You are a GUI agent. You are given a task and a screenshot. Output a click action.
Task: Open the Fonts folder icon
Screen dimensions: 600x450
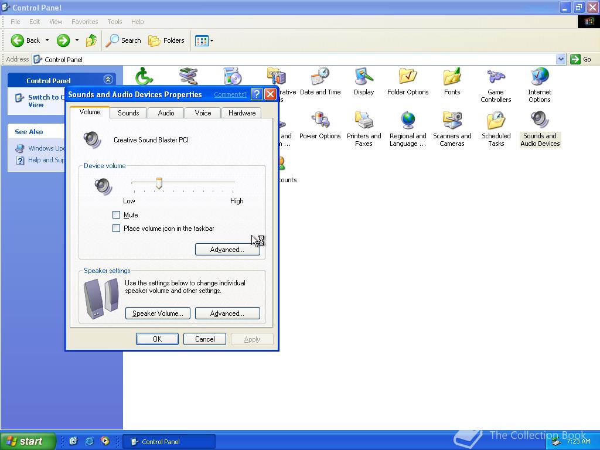[452, 81]
